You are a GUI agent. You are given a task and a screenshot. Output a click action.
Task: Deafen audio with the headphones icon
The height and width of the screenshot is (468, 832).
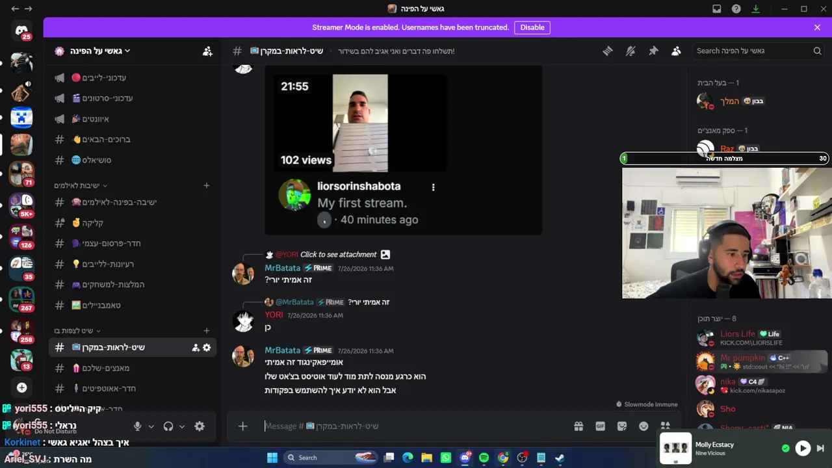(168, 426)
